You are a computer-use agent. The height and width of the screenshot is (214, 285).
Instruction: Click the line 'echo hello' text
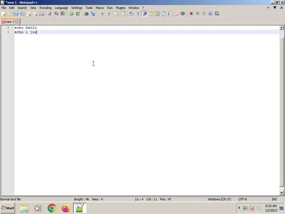coord(26,28)
